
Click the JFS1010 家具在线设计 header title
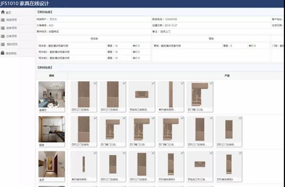pos(25,3)
